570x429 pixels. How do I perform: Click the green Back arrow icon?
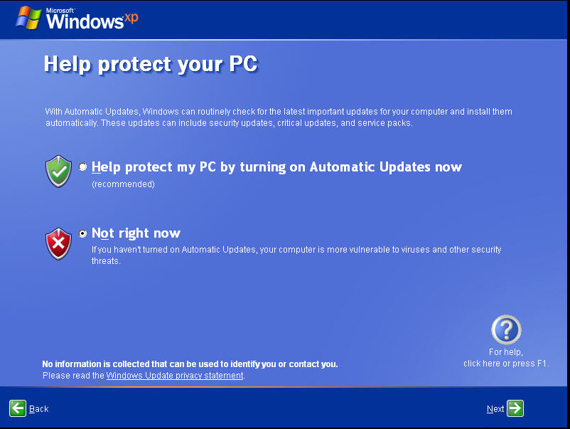tap(18, 408)
